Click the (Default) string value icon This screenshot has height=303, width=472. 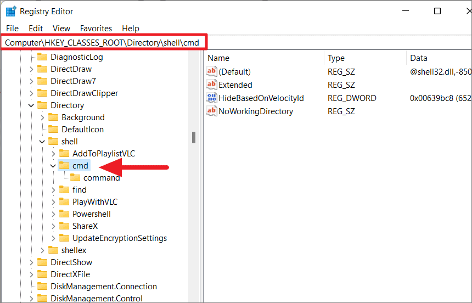(x=212, y=71)
